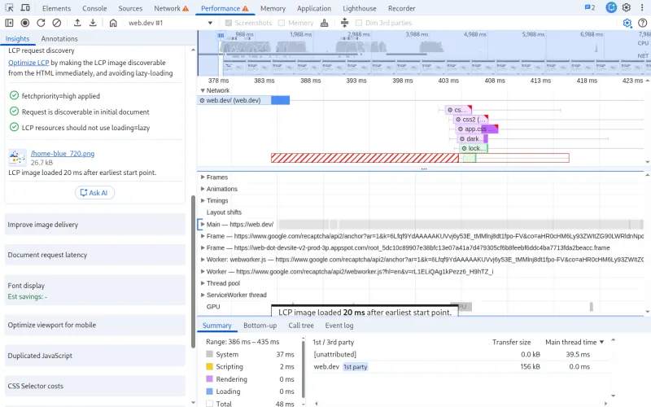Viewport: 651px width, 407px height.
Task: Download the trace file icon
Action: (93, 23)
